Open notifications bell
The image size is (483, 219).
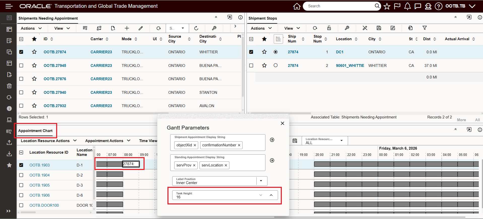[x=407, y=6]
